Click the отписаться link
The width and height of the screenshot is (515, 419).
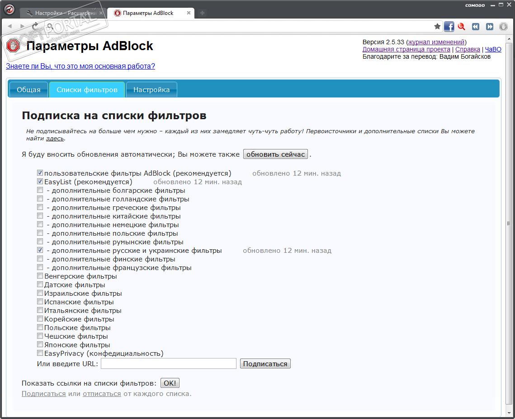102,393
